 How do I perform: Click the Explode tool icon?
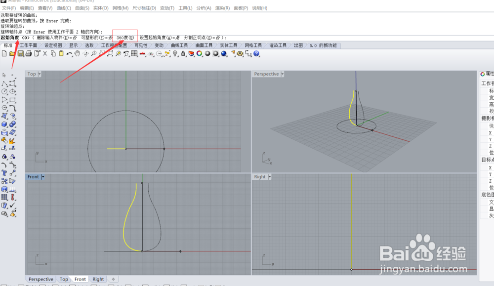click(13, 140)
